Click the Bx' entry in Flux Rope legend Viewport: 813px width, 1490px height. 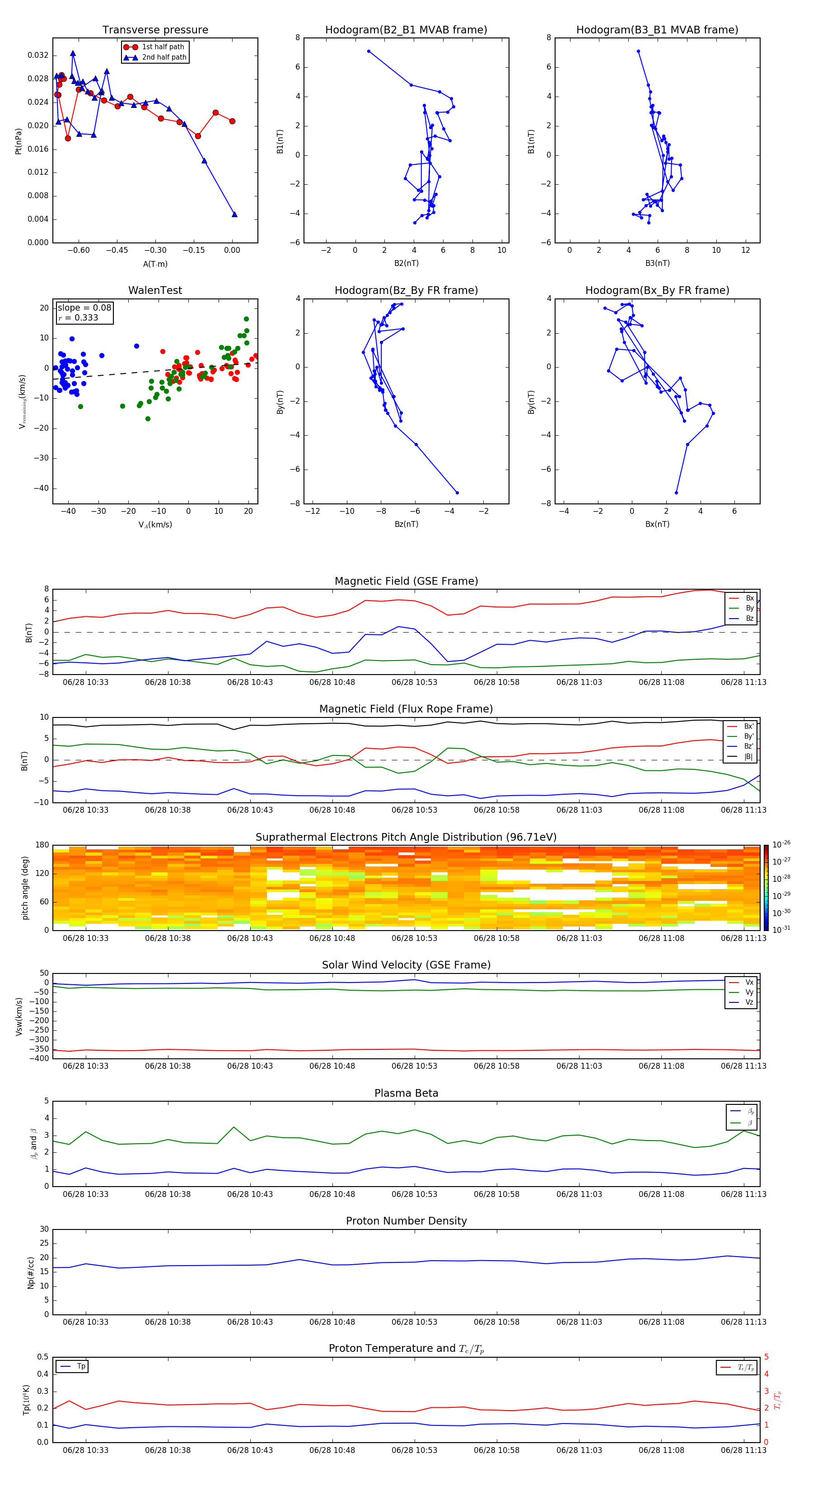pyautogui.click(x=741, y=726)
